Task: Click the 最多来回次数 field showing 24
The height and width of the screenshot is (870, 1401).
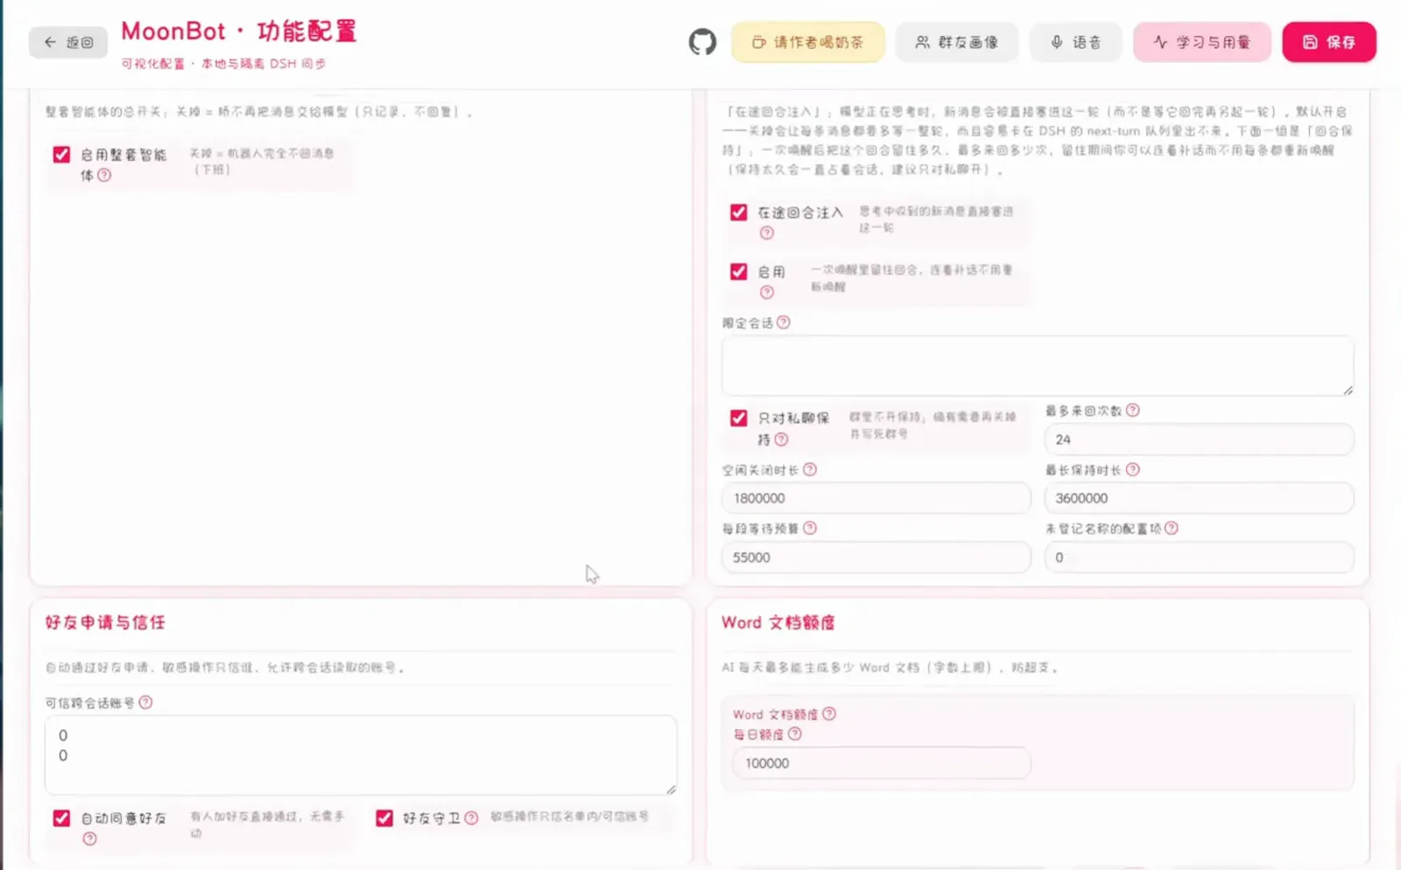Action: [1199, 439]
